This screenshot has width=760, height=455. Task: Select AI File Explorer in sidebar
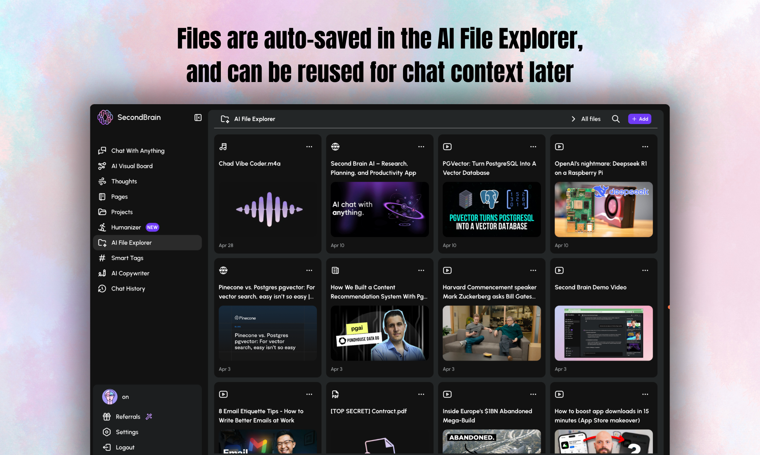coord(147,242)
